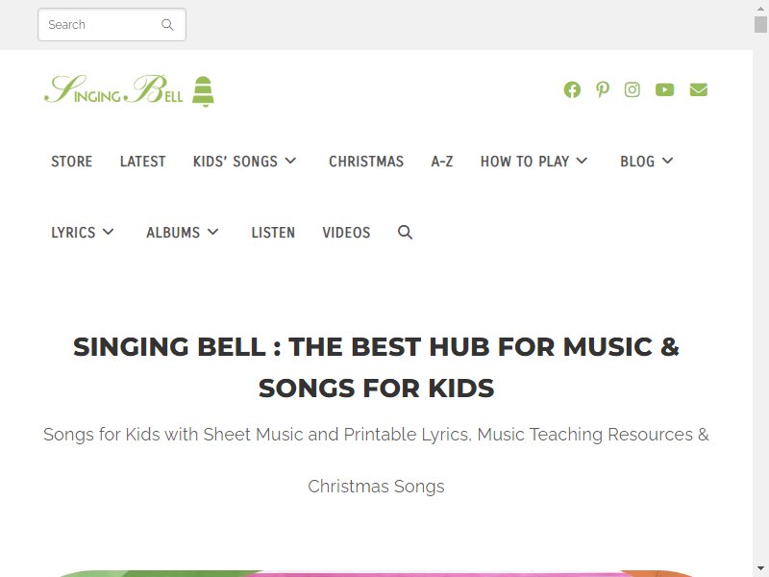Open the Facebook social icon
769x577 pixels.
572,89
